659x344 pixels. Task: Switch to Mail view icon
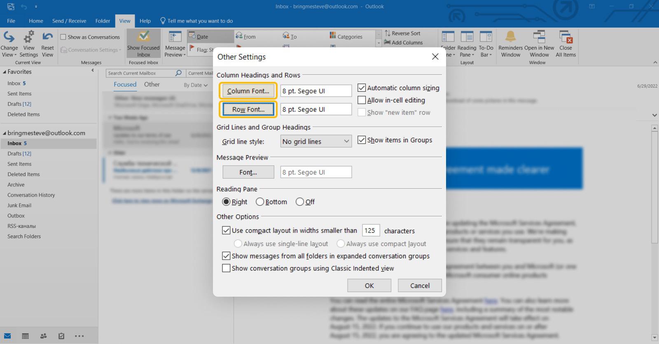coord(7,336)
